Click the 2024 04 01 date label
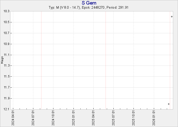The height and width of the screenshot is (127, 178). [13, 118]
